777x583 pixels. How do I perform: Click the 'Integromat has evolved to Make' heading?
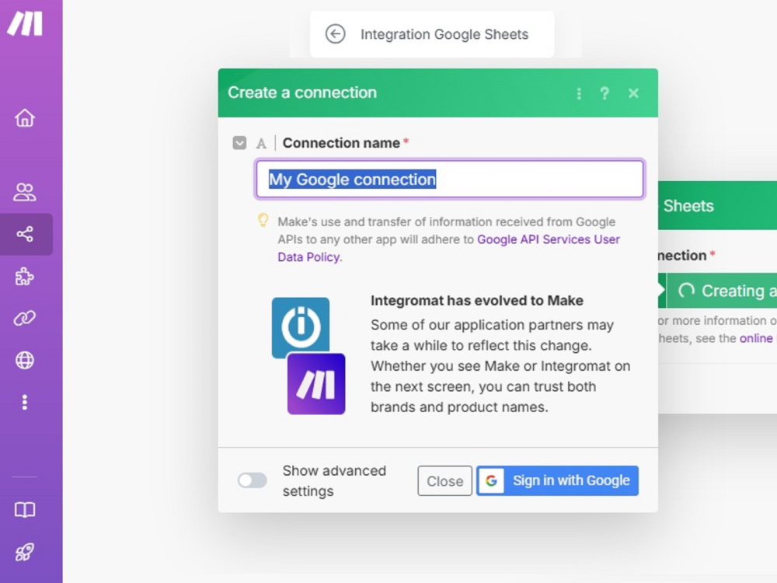tap(477, 300)
